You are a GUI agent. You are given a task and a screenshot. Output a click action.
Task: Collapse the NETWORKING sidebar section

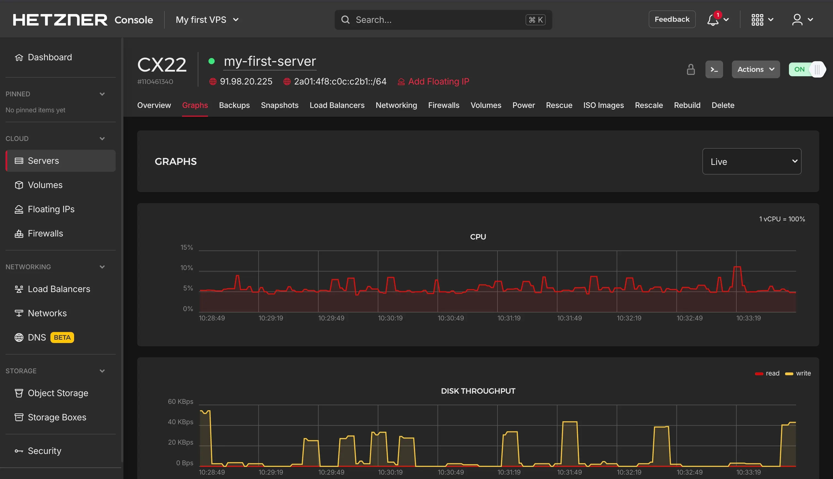(x=102, y=267)
